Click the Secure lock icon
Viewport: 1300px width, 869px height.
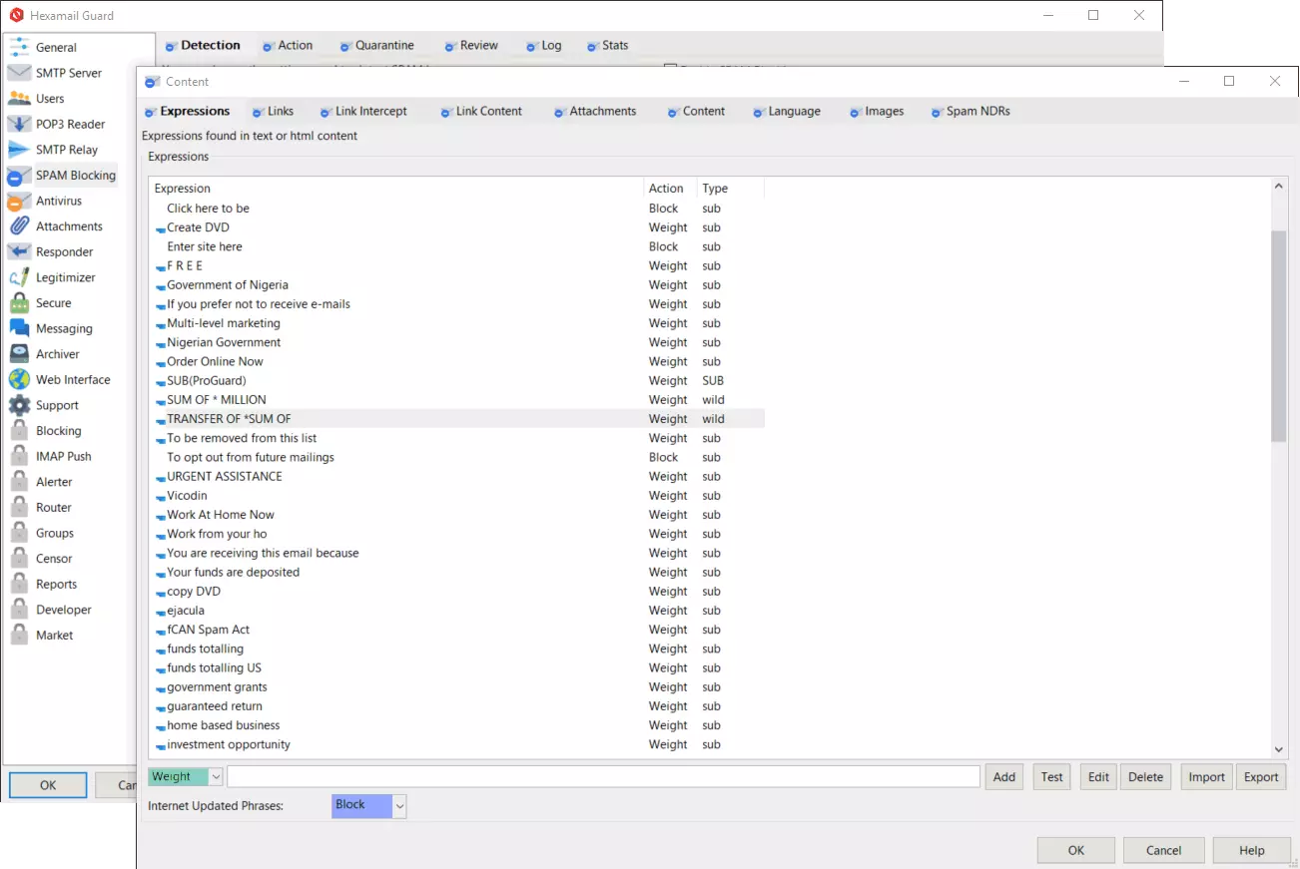pyautogui.click(x=19, y=303)
